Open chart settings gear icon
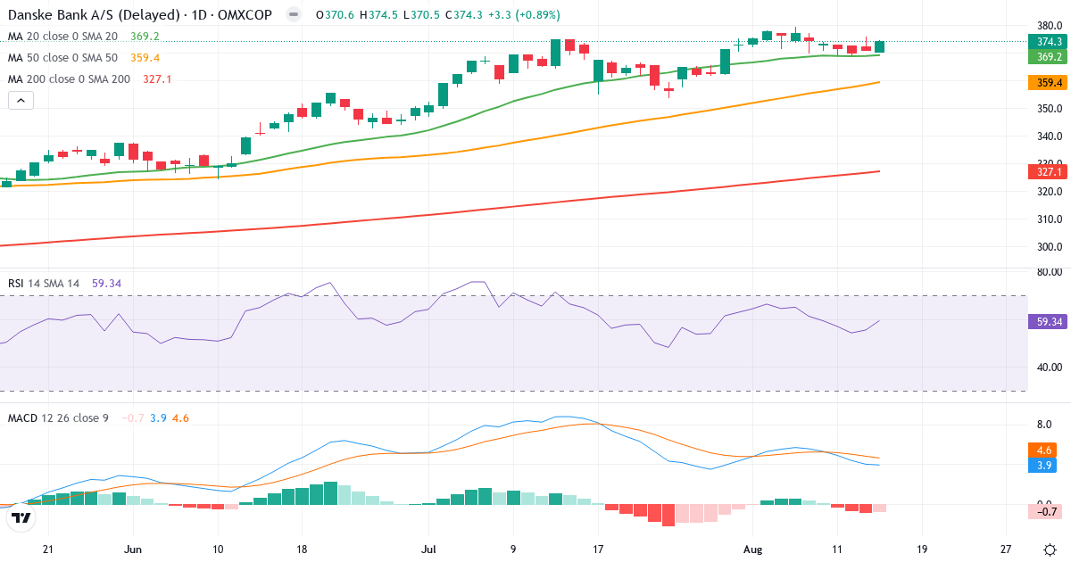 (1051, 550)
